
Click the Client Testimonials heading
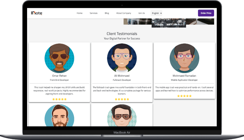122,34
